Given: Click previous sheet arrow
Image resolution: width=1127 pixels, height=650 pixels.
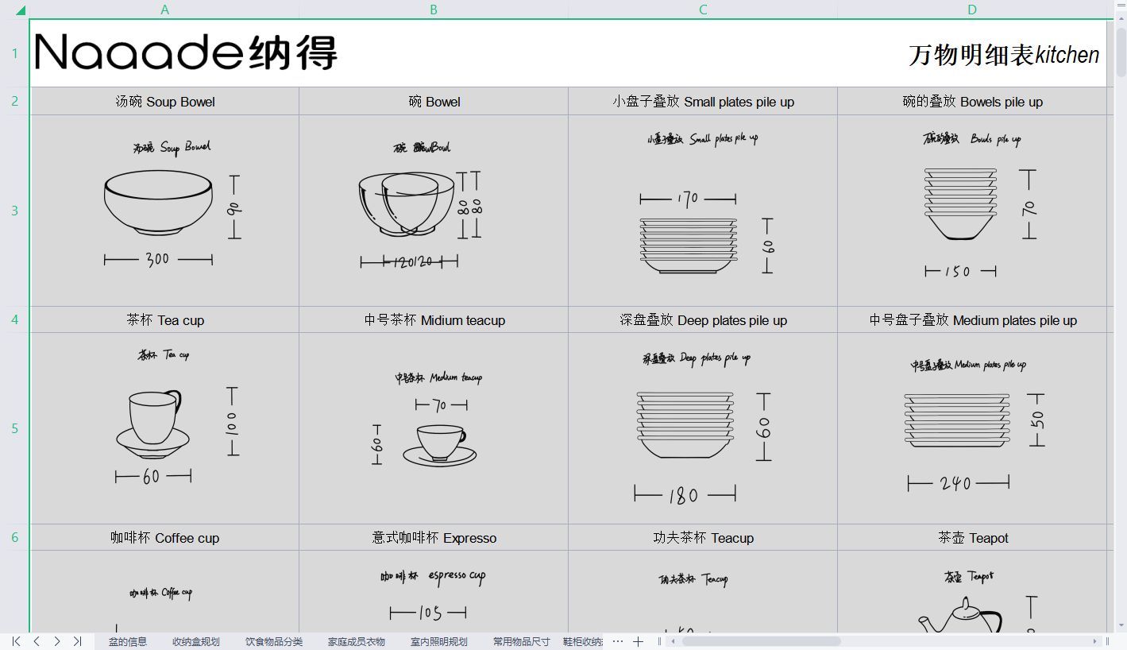Looking at the screenshot, I should 37,641.
